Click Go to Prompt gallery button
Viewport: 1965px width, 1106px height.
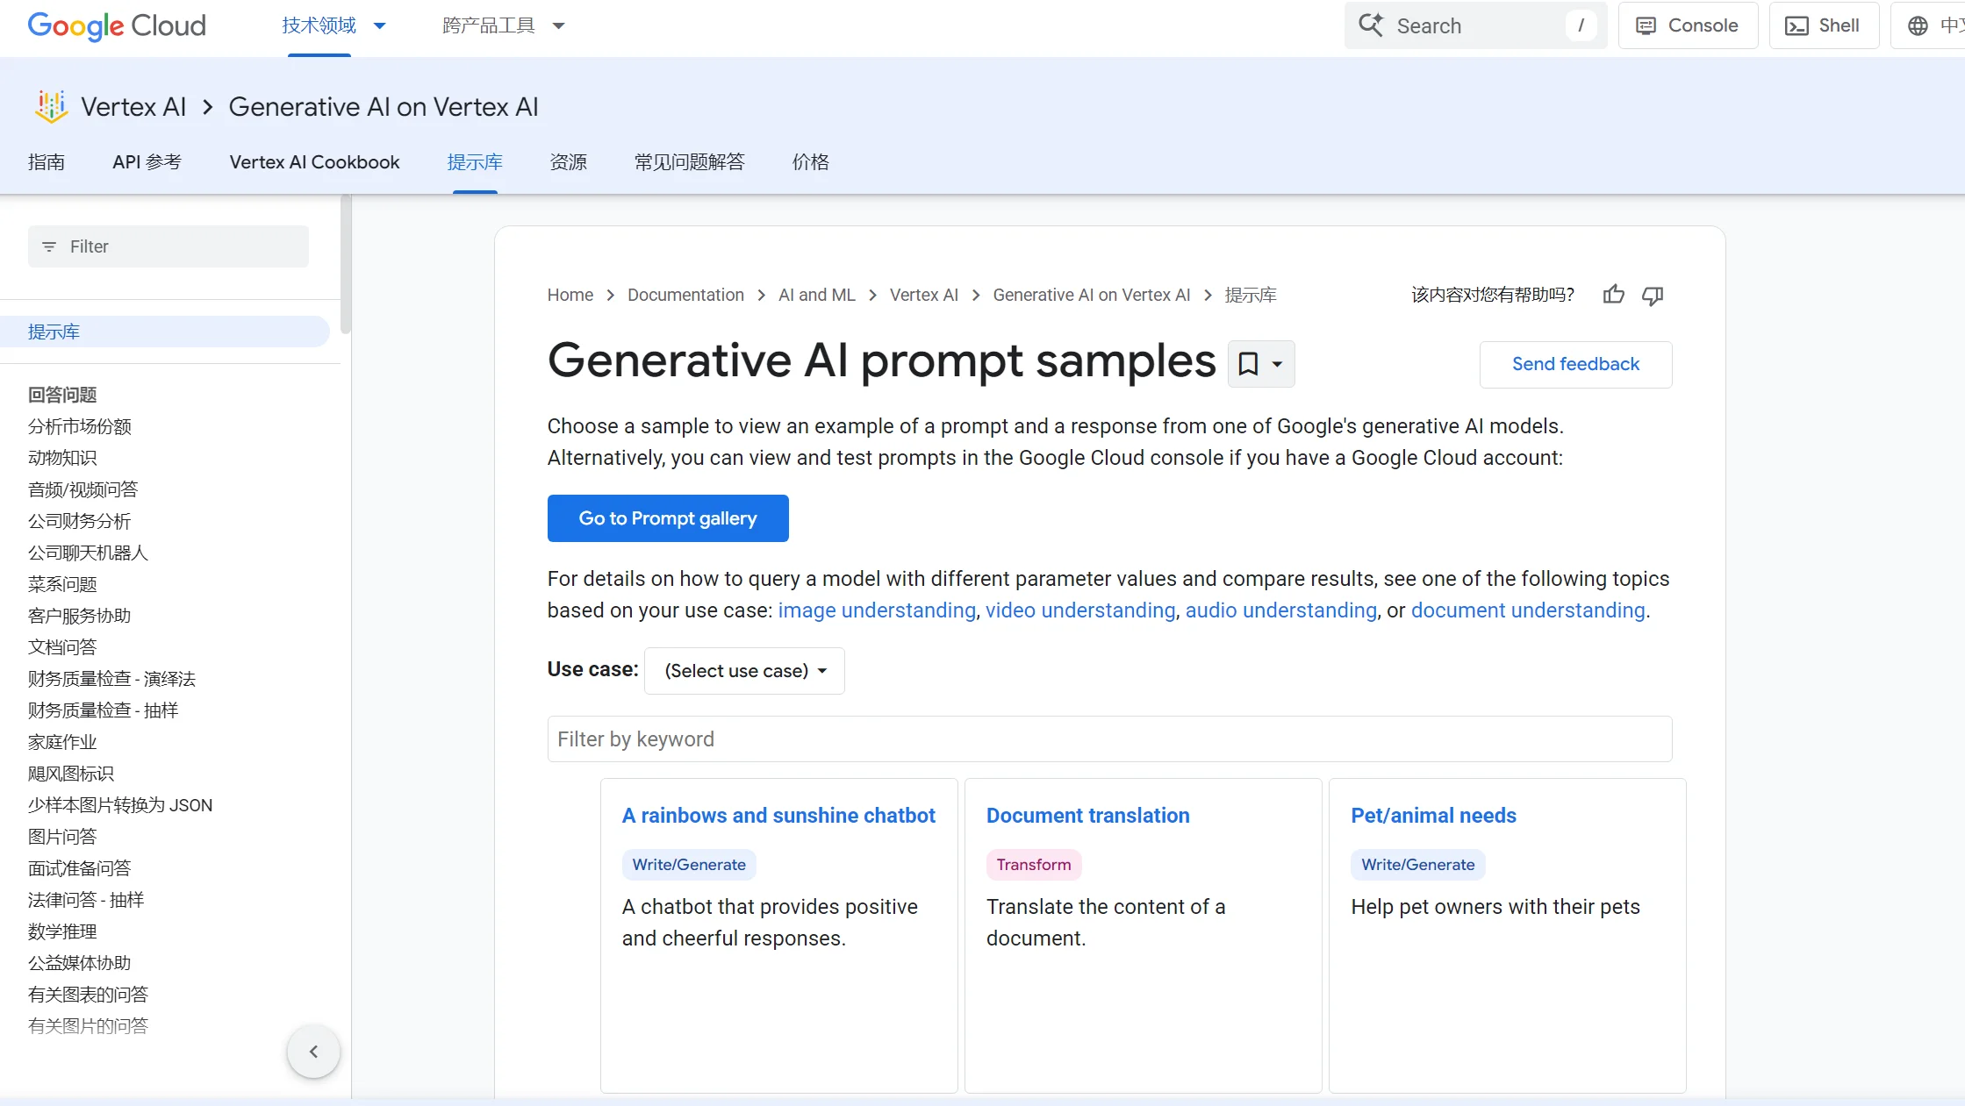tap(667, 518)
